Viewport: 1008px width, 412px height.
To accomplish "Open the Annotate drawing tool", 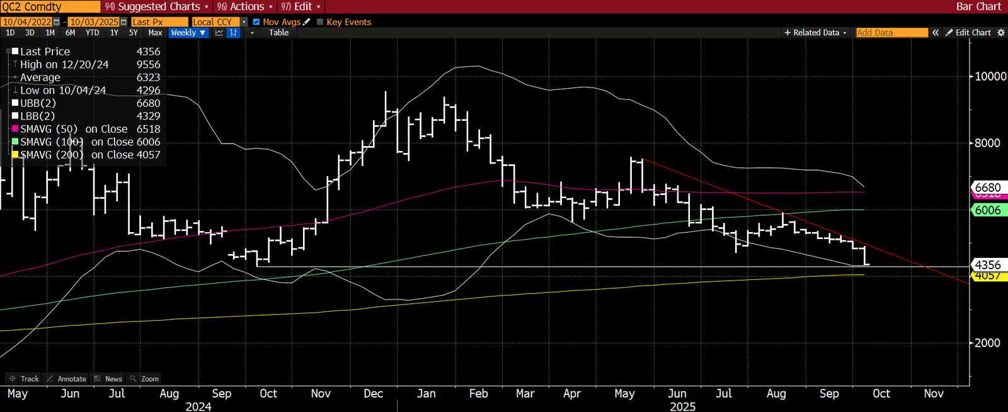I will coord(67,379).
